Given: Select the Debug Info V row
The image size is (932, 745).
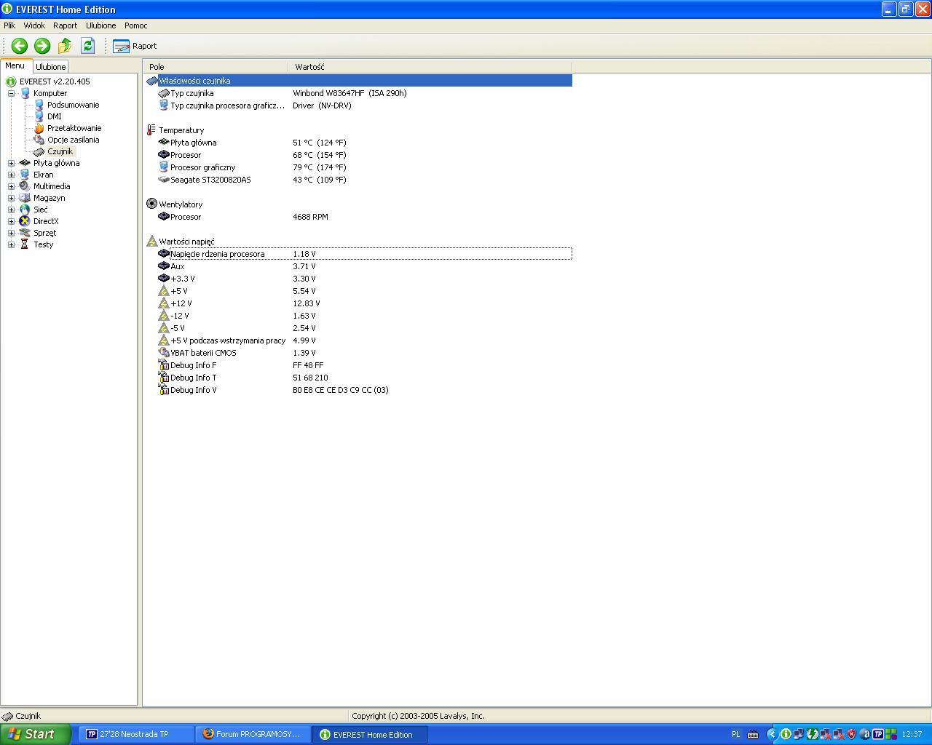Looking at the screenshot, I should (358, 390).
